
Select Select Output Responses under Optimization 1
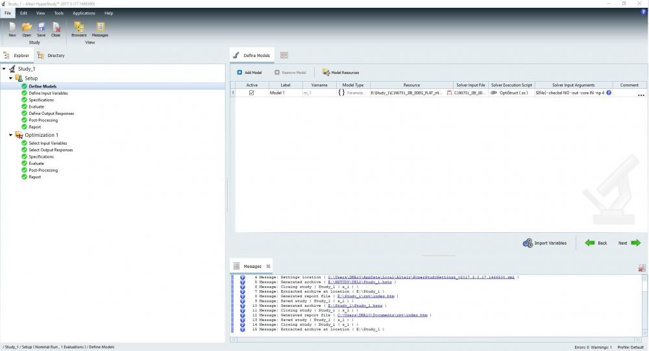pyautogui.click(x=51, y=150)
